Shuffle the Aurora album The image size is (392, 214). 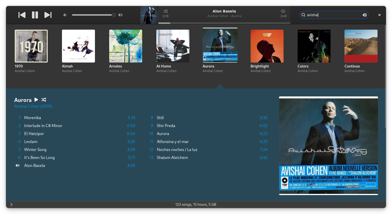point(44,100)
